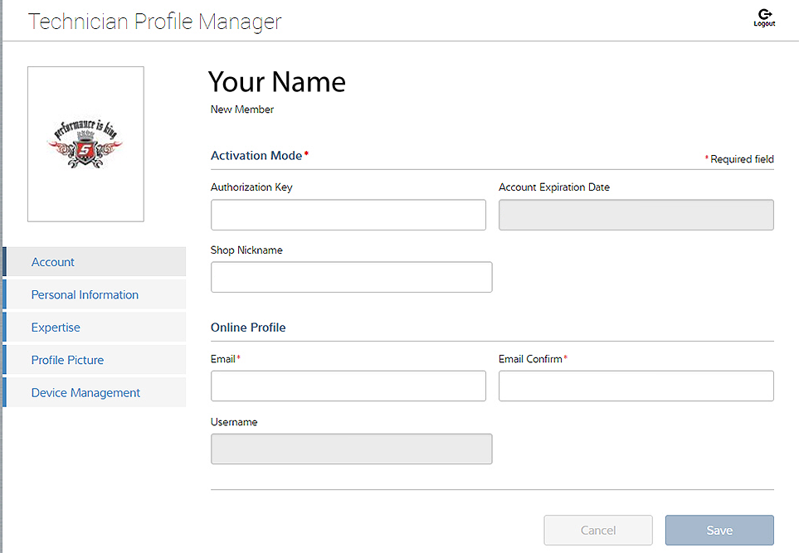Click the Your Name heading

pyautogui.click(x=276, y=82)
